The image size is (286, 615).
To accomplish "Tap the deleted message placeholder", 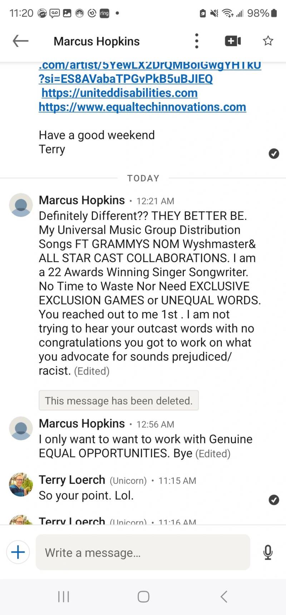I will point(119,400).
